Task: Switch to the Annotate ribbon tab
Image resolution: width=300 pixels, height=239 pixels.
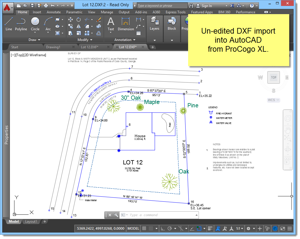Action: pyautogui.click(x=54, y=12)
